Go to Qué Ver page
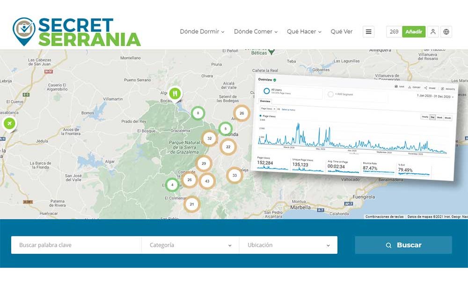468x281 pixels. coord(342,31)
